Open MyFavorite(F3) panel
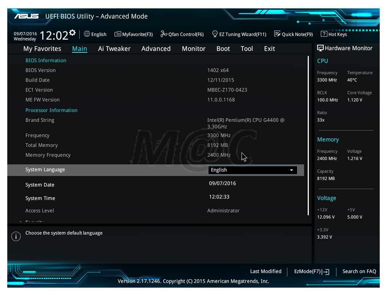Viewport: 387px width, 296px height. click(x=134, y=34)
